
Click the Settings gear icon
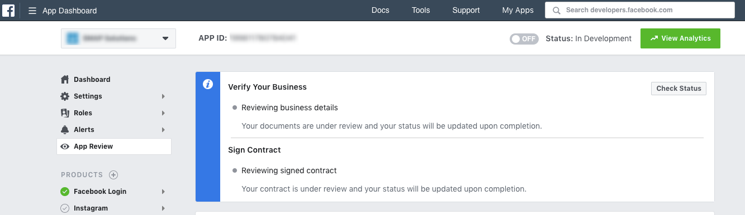(x=65, y=96)
